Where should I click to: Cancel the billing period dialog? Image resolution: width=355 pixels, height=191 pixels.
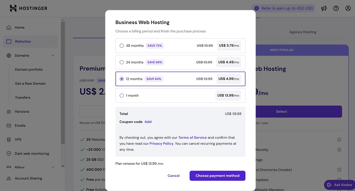pos(174,176)
